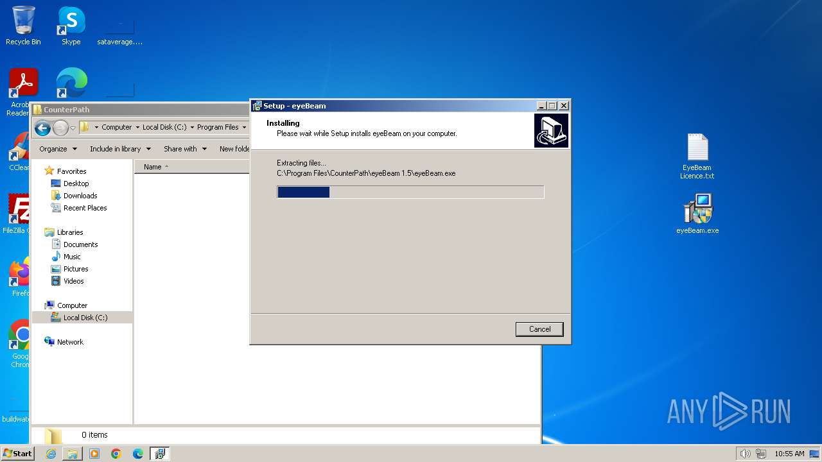Select Local Disk (C:) in the navigation tree

pyautogui.click(x=85, y=318)
